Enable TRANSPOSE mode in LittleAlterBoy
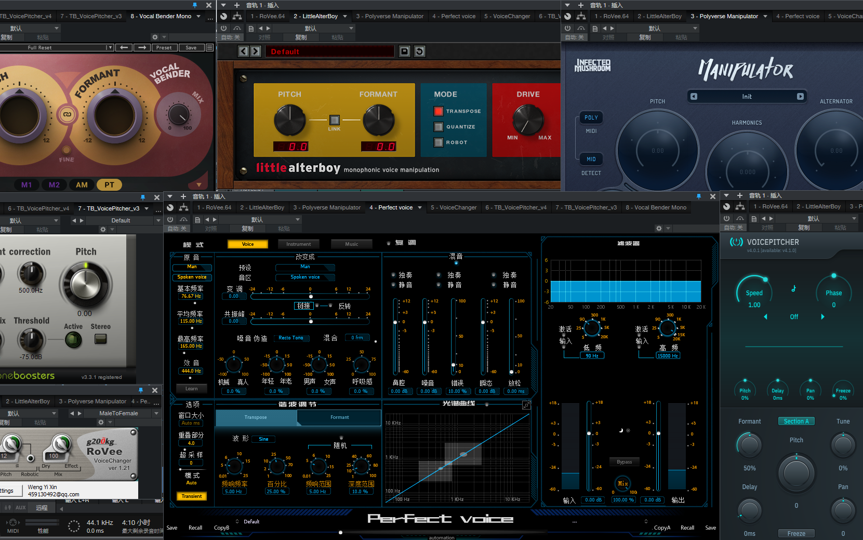 [439, 111]
